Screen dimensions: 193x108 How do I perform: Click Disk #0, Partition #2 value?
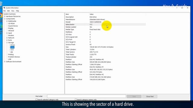pos(96,74)
